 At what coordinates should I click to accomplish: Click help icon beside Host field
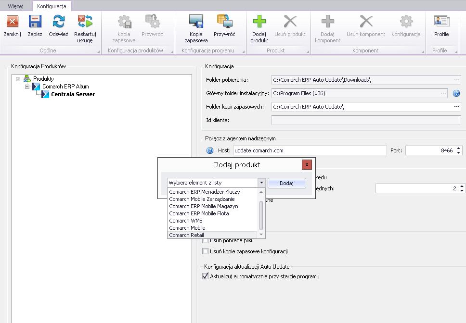pos(210,150)
